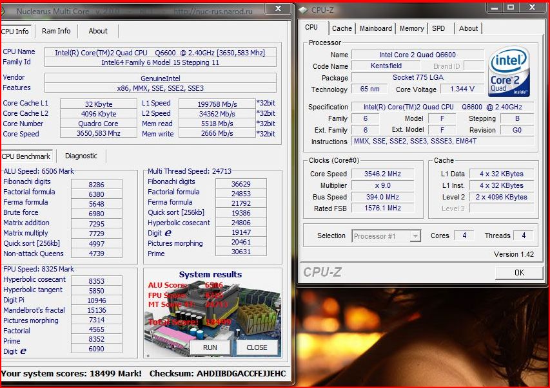550x388 pixels.
Task: Click Matrix multiply score 7729
Action: [97, 233]
